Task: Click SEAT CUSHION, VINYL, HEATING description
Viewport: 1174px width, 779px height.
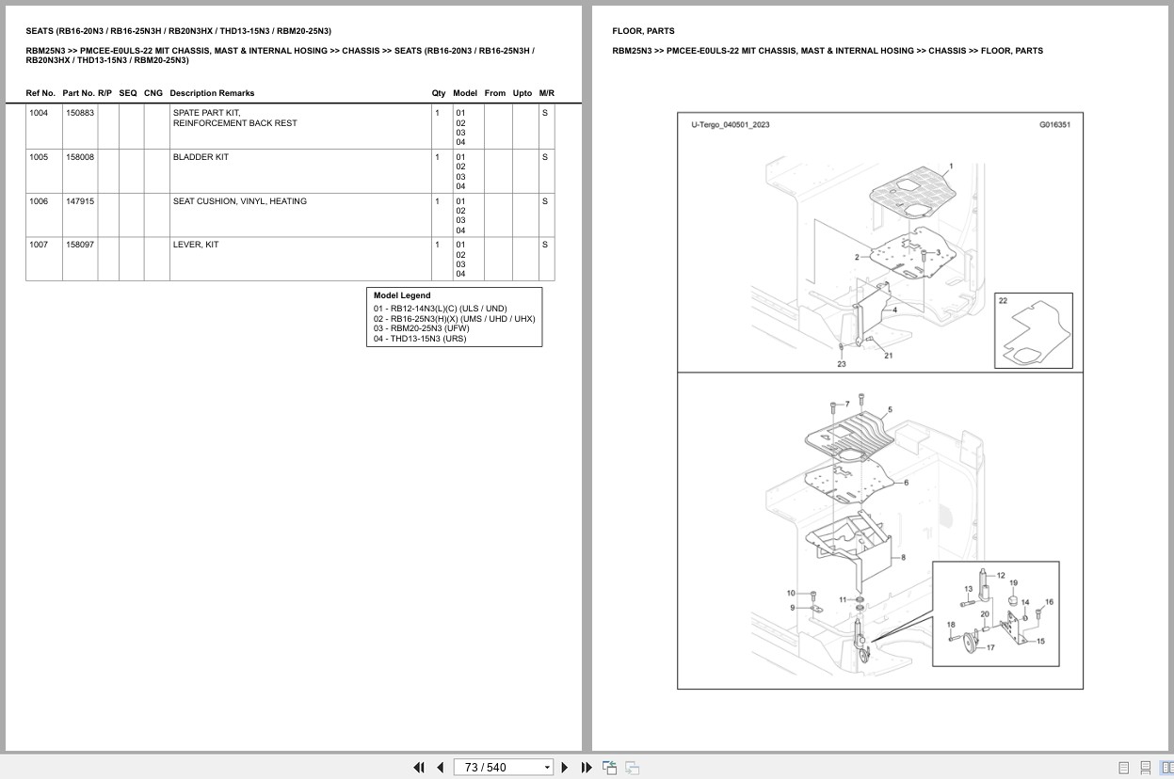Action: (x=239, y=201)
